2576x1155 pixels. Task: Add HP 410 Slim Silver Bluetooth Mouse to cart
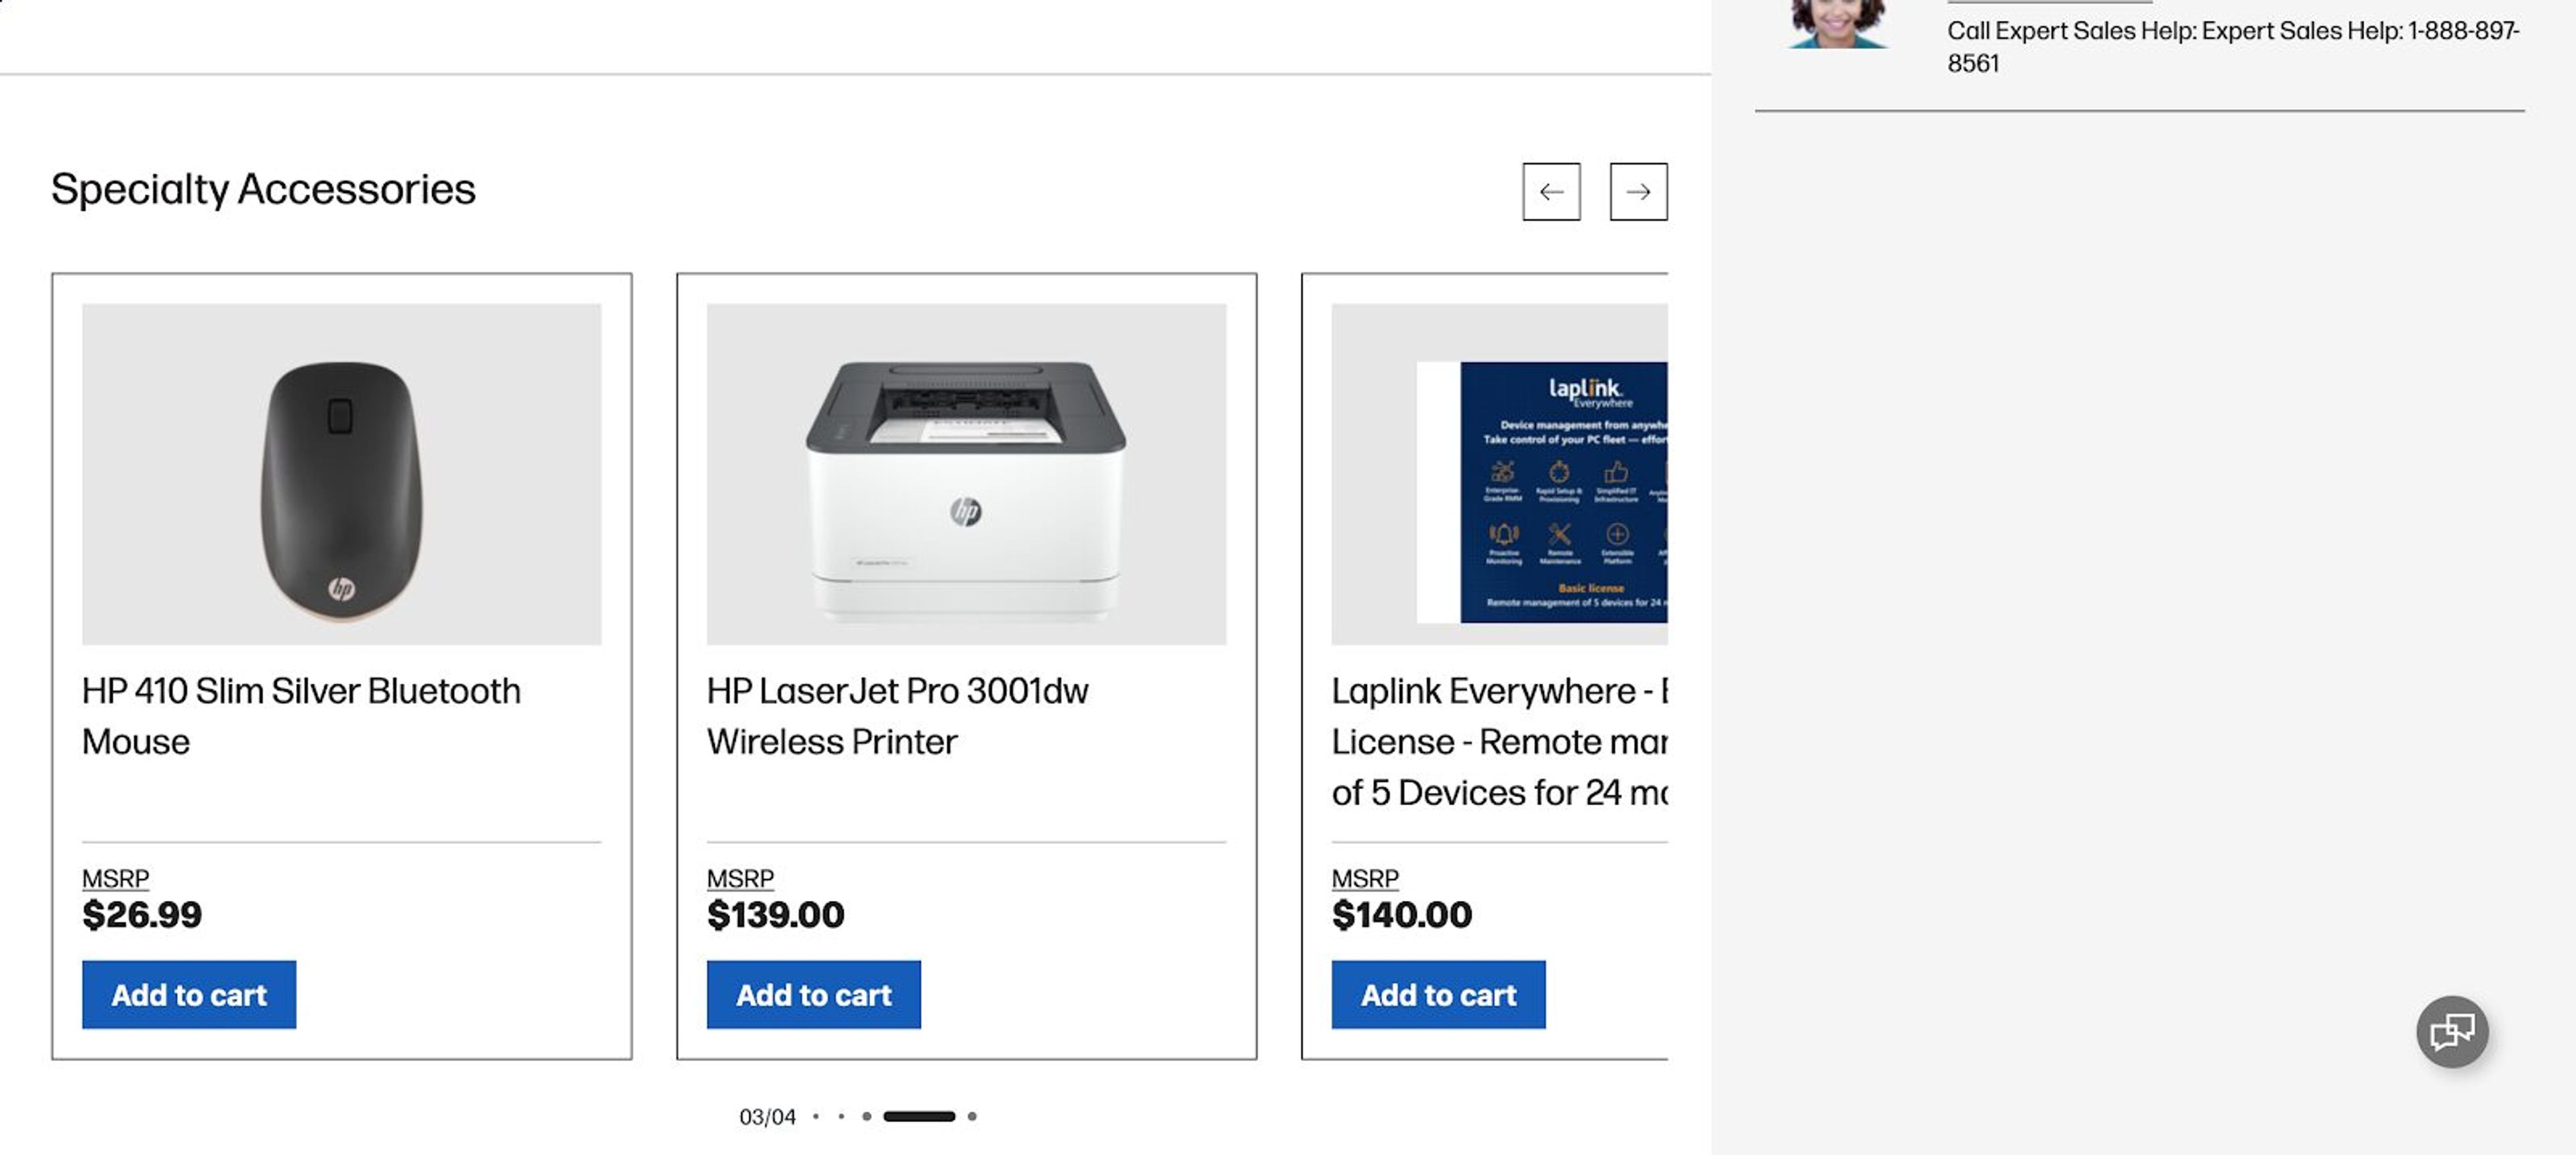pyautogui.click(x=188, y=994)
